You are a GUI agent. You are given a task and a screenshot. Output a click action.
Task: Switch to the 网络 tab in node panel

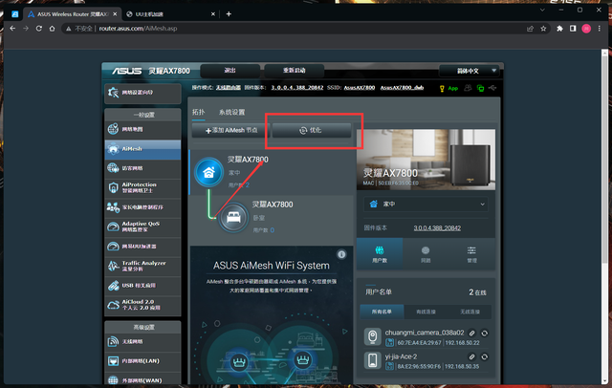[426, 254]
